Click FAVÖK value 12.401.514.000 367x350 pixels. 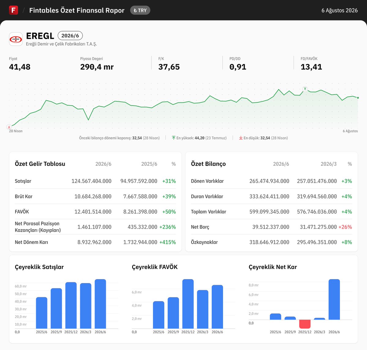point(93,212)
